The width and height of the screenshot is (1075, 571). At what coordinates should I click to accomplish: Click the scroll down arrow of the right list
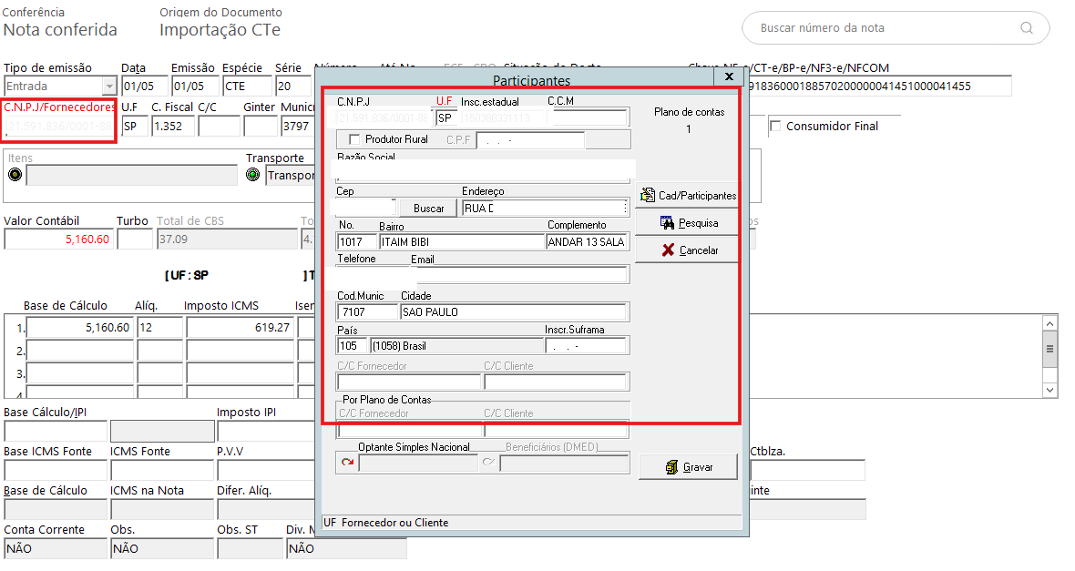click(x=1049, y=390)
